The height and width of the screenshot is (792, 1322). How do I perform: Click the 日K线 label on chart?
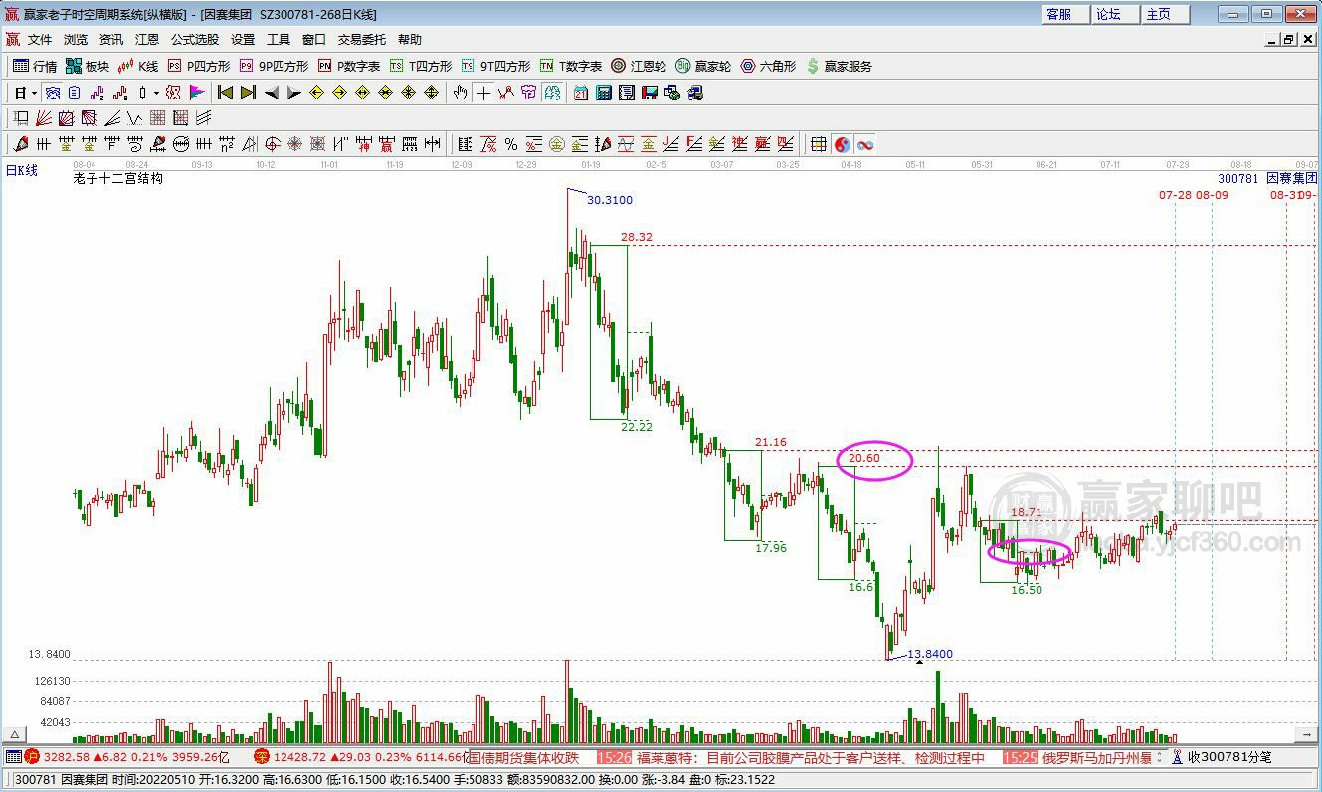(x=22, y=170)
